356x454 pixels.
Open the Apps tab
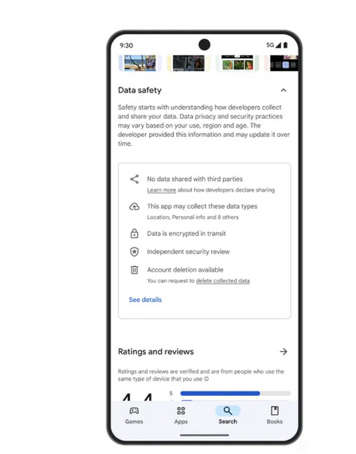[x=181, y=415]
